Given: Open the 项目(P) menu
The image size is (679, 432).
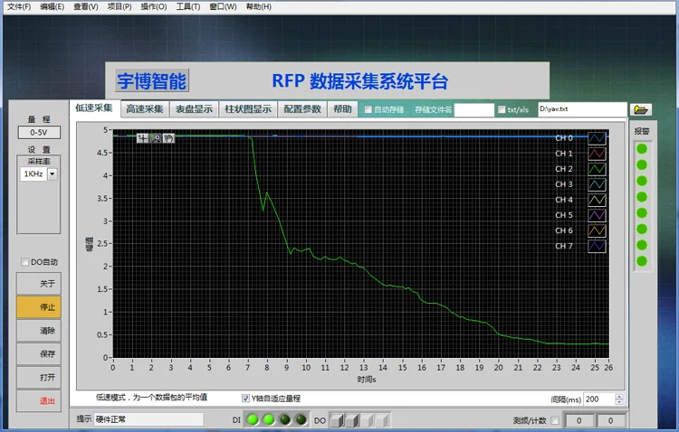Looking at the screenshot, I should tap(120, 7).
